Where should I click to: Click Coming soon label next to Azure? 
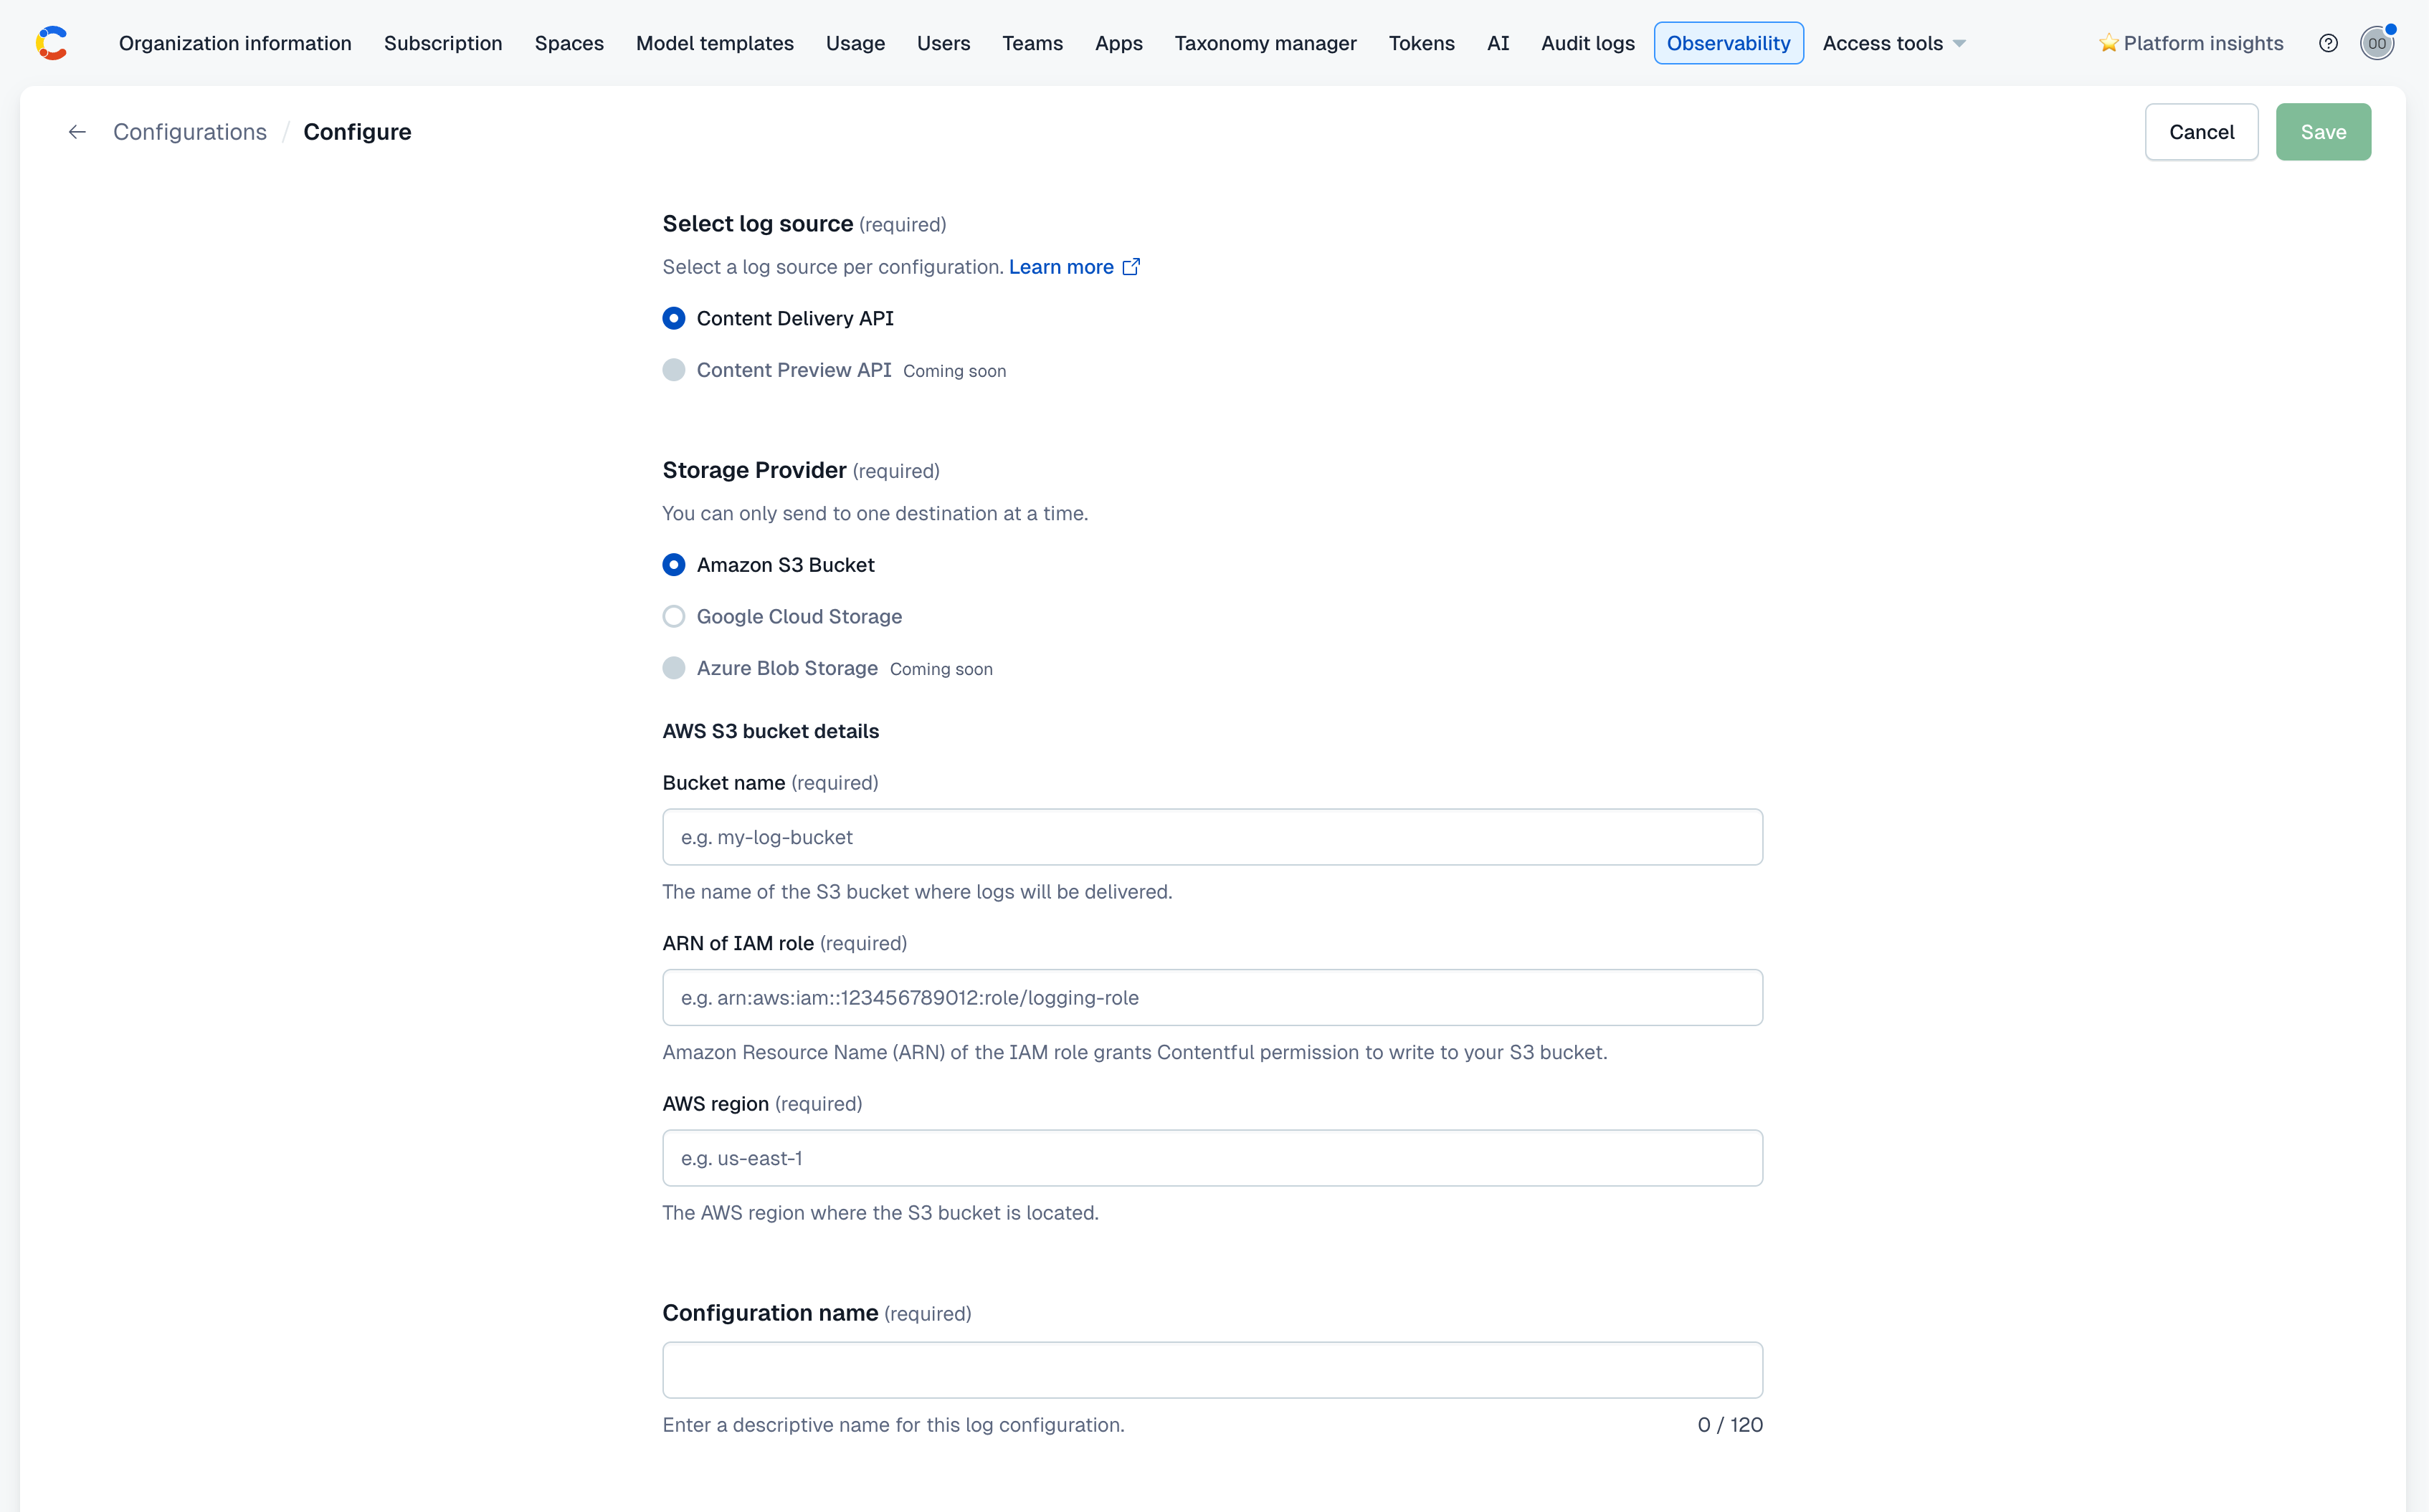click(941, 669)
